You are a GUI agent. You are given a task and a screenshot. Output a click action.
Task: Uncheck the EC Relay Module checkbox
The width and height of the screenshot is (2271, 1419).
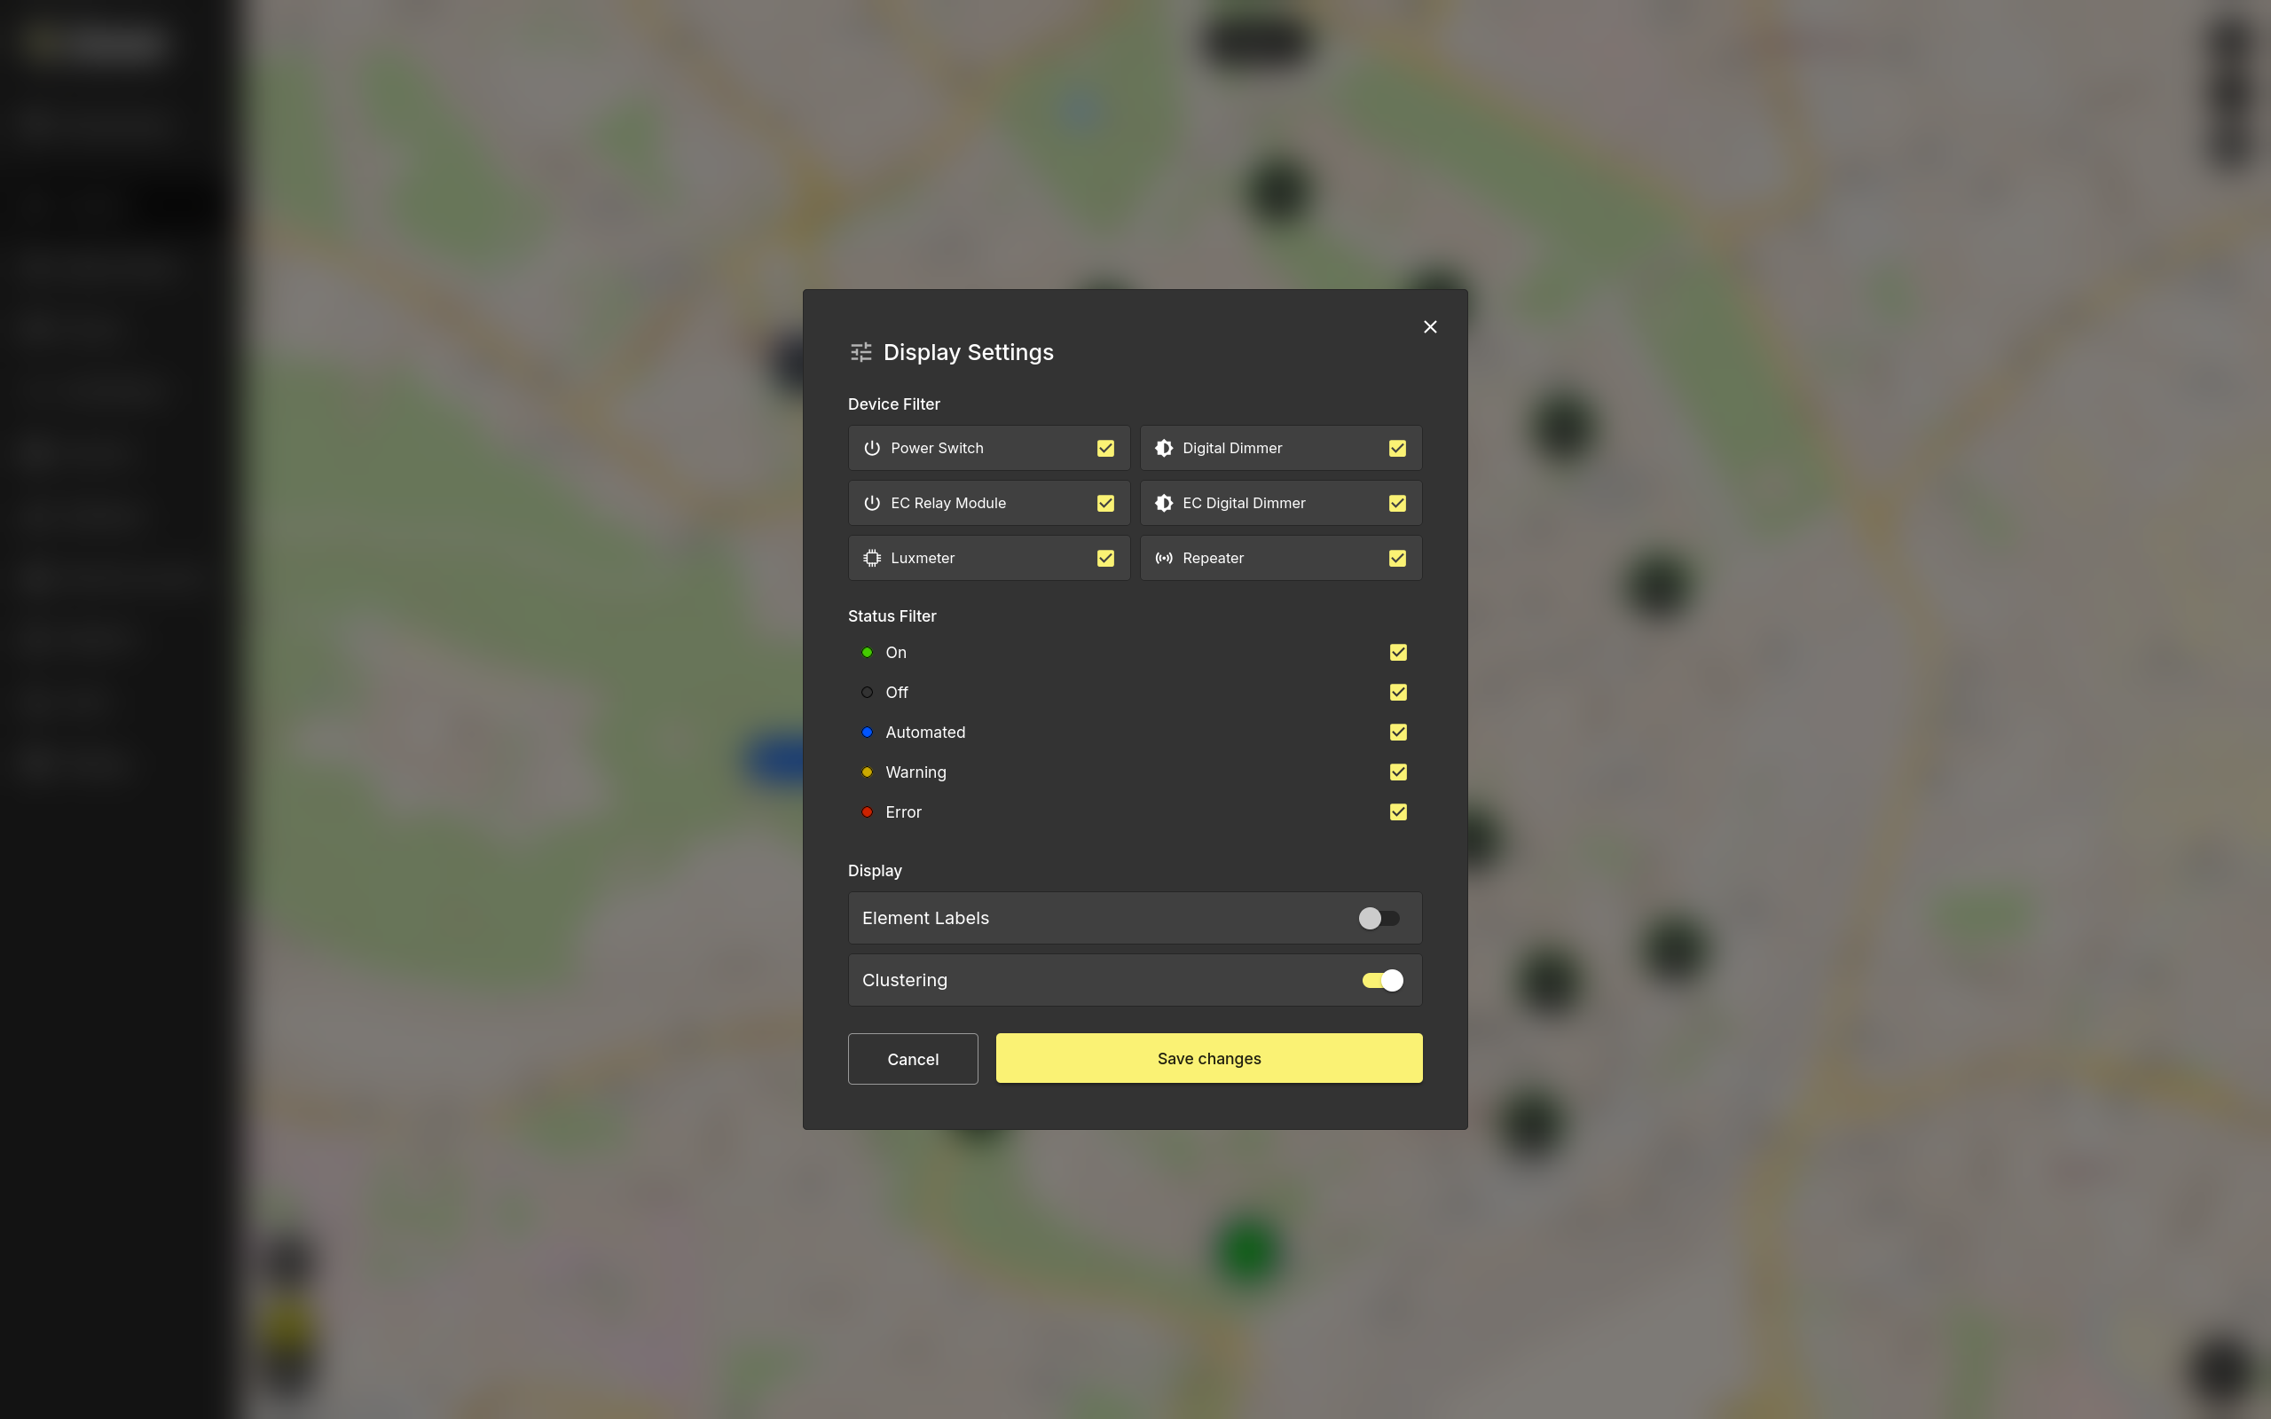pyautogui.click(x=1105, y=503)
